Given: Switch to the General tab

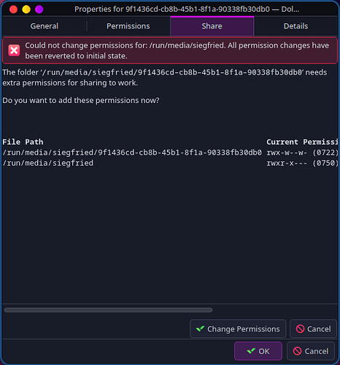Looking at the screenshot, I should (45, 26).
